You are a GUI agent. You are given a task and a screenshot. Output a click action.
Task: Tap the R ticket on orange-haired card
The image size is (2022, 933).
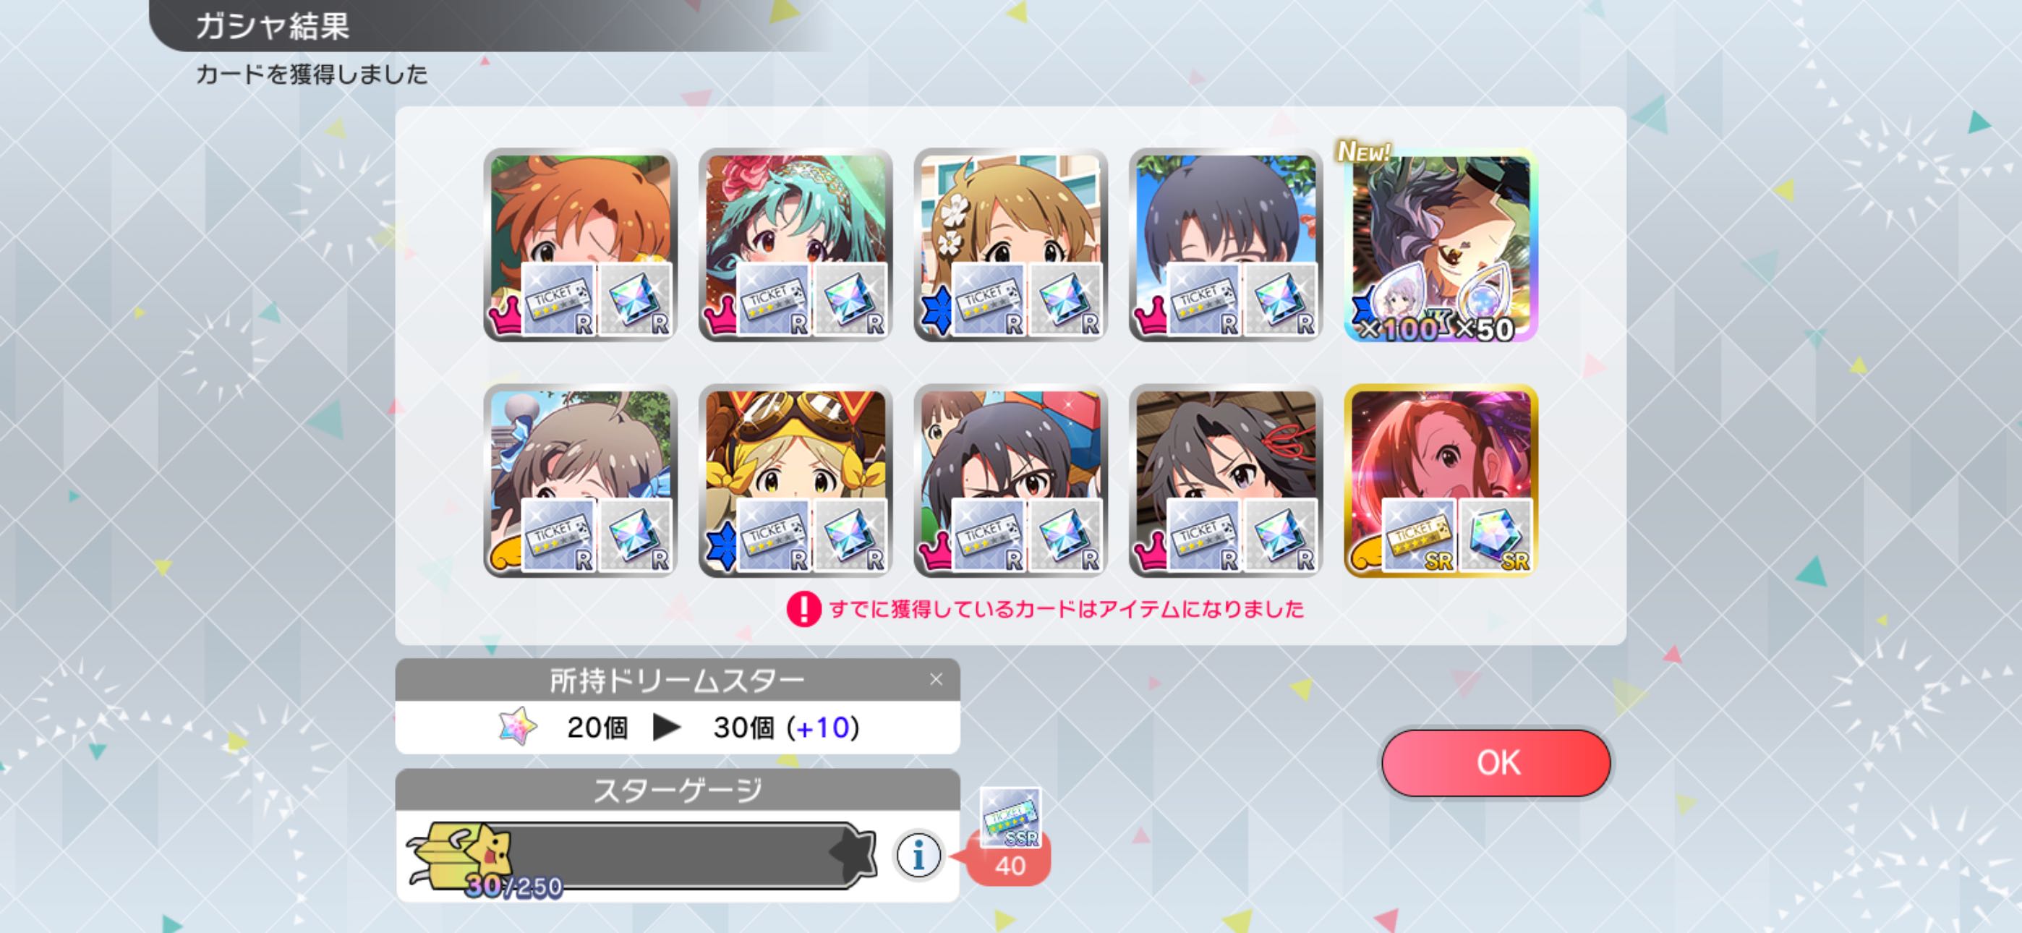pos(558,299)
